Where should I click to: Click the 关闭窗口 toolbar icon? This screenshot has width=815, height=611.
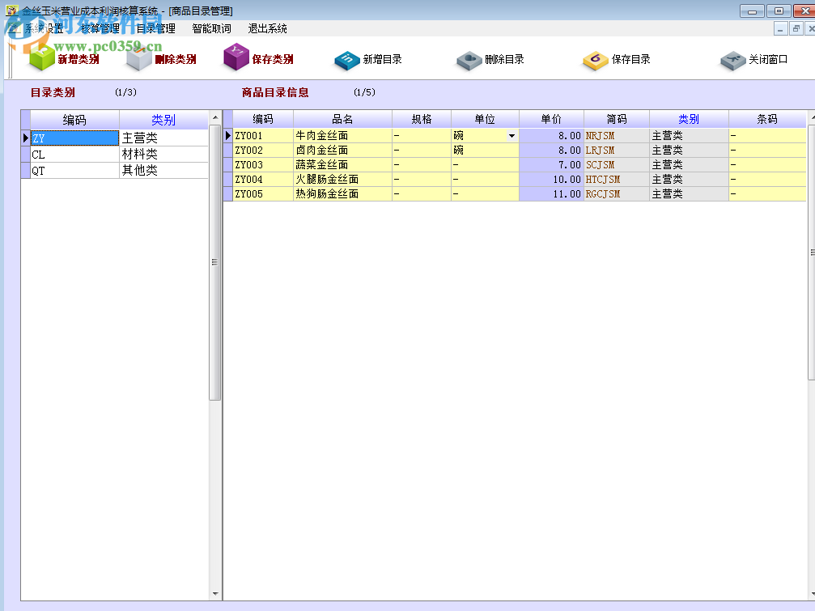tap(733, 60)
